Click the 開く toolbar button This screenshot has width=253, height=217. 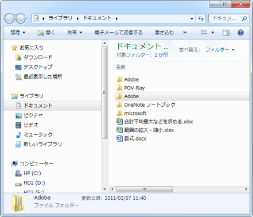(x=46, y=32)
